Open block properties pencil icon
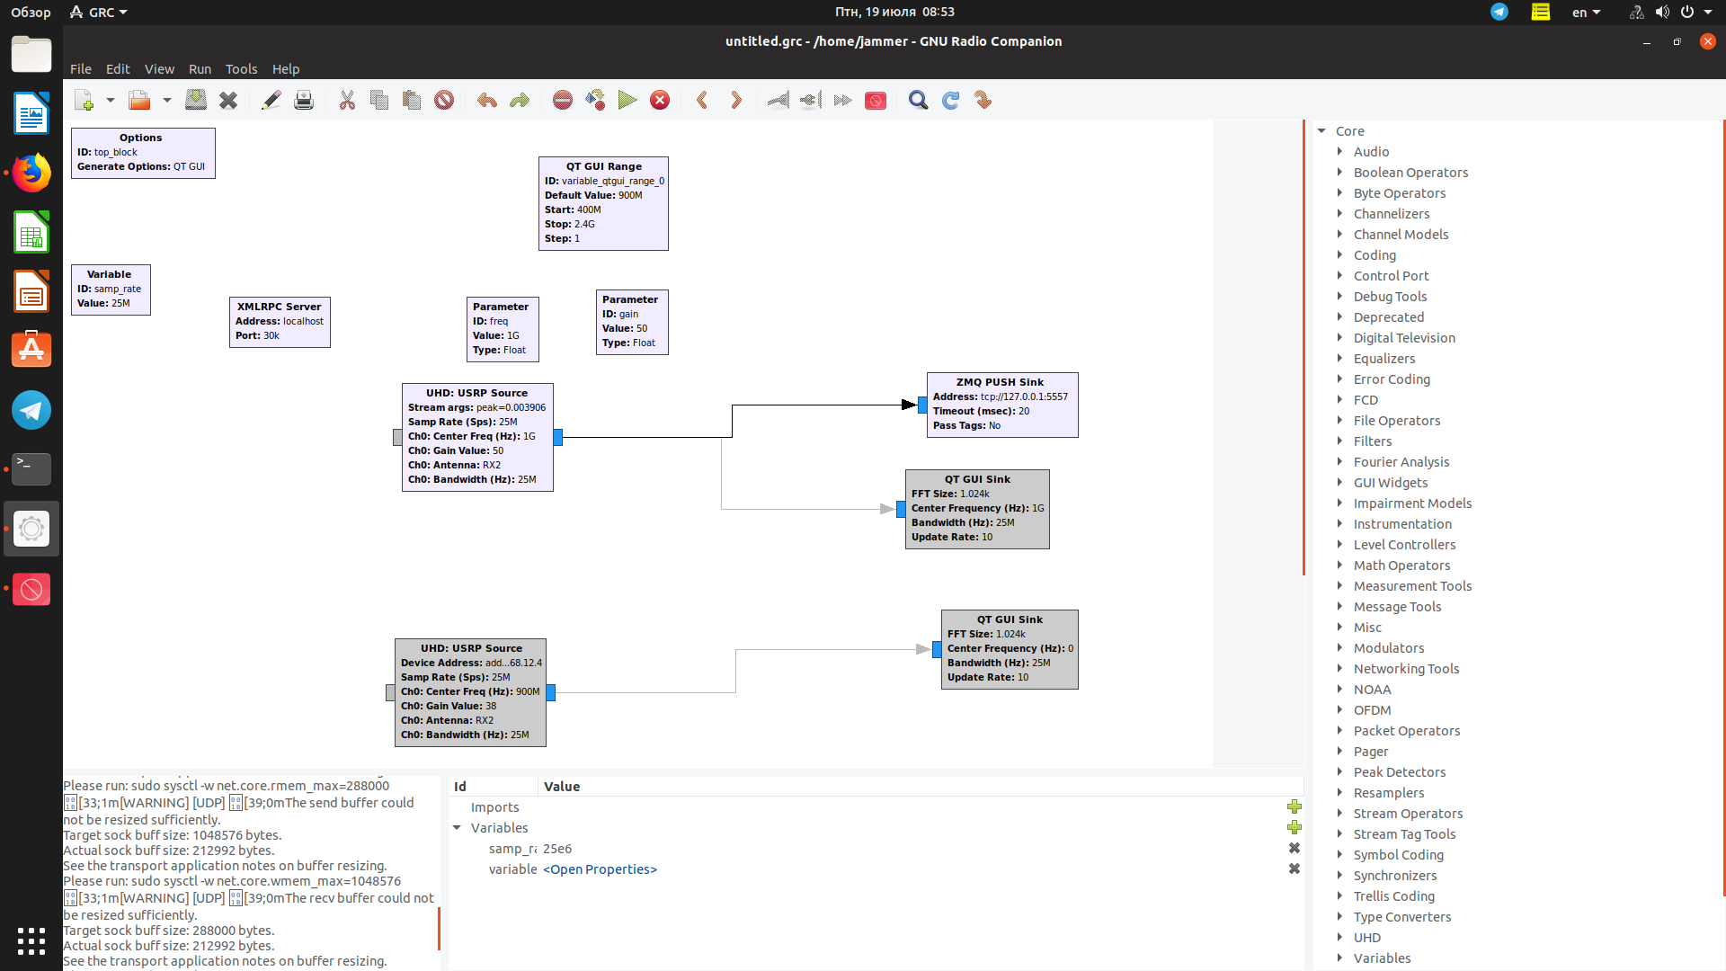 point(271,101)
